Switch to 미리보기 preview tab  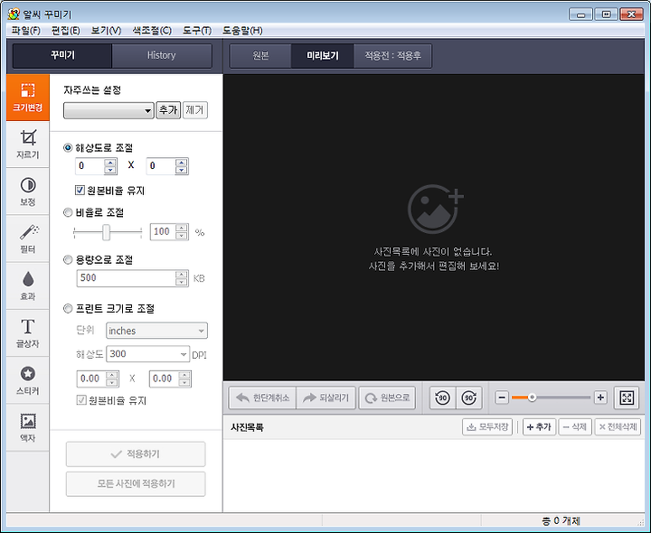(323, 56)
